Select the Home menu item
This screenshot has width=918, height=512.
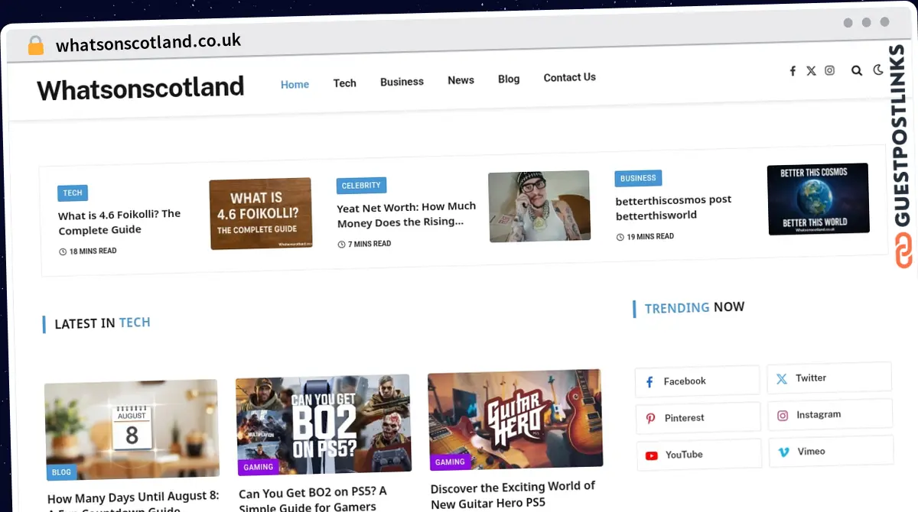point(295,84)
